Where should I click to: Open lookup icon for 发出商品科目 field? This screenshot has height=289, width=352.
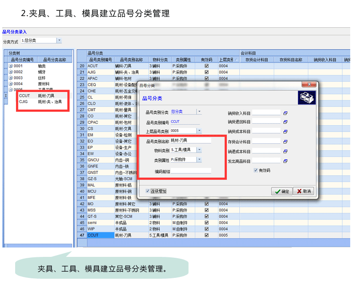tap(286, 161)
